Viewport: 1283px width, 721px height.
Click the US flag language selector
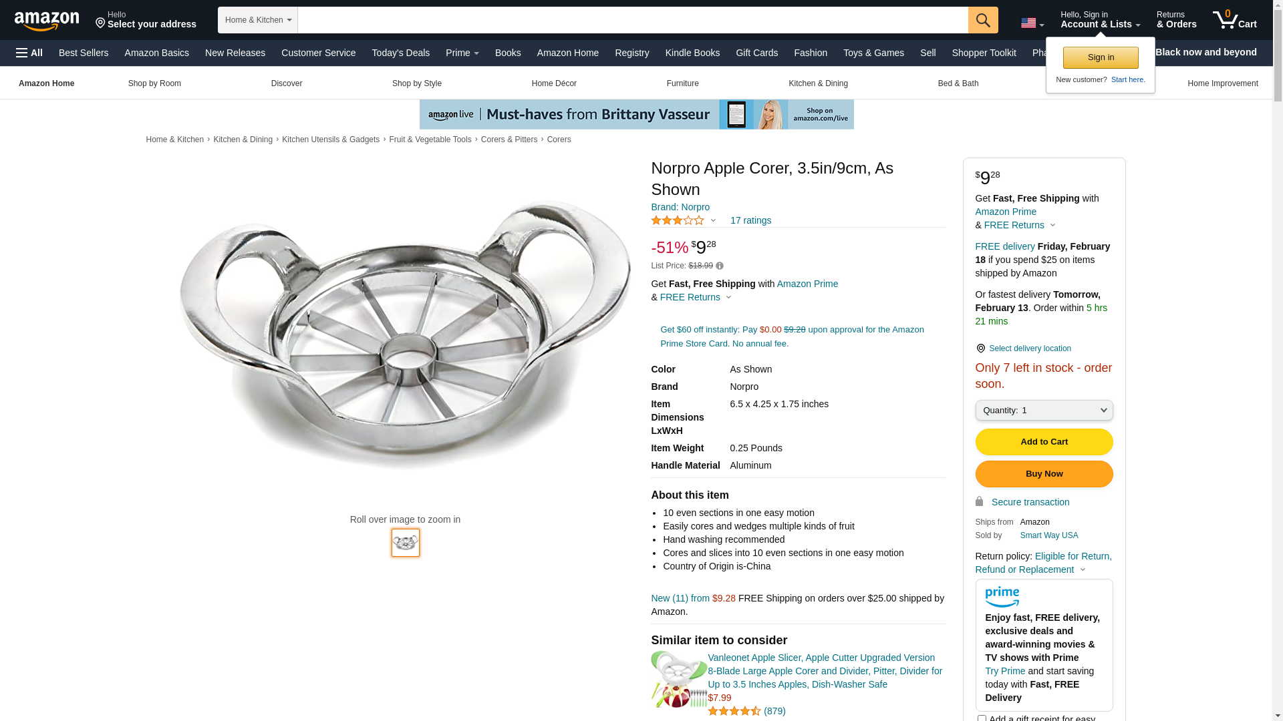pos(1032,23)
